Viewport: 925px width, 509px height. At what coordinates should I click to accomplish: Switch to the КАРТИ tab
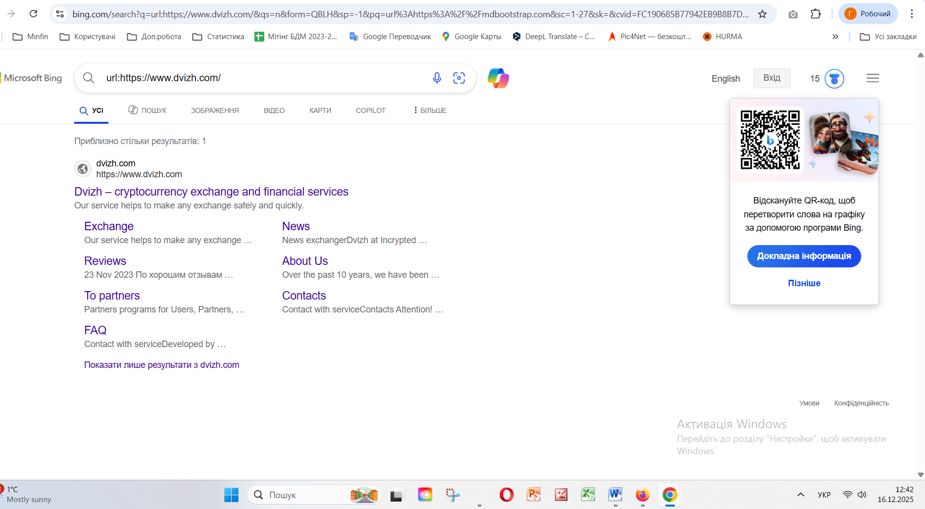[x=320, y=110]
